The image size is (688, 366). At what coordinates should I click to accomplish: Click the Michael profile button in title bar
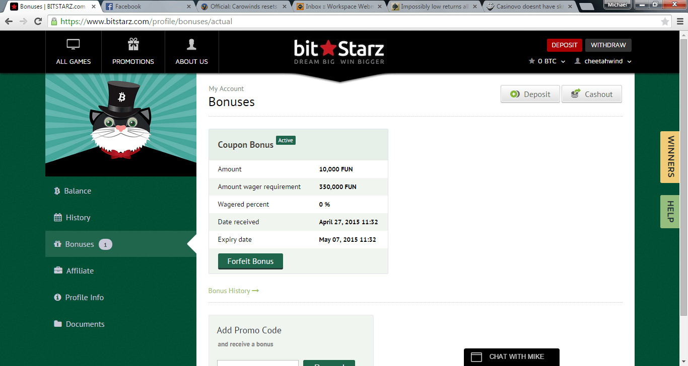coord(617,5)
